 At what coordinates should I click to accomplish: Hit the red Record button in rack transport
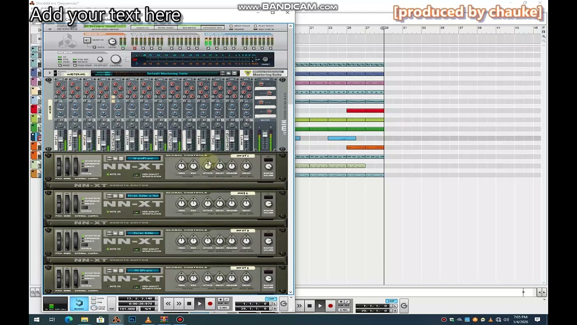[x=210, y=304]
